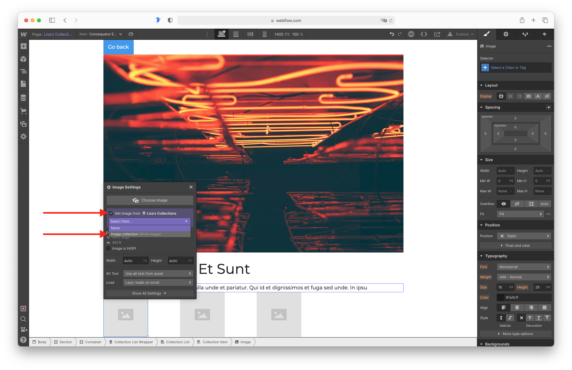Open the Position dropdown set to Static
The width and height of the screenshot is (572, 370).
524,236
